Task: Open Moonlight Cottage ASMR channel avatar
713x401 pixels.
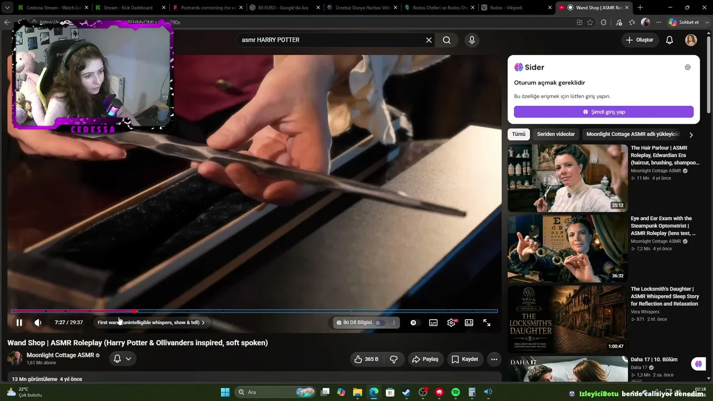Action: 15,359
